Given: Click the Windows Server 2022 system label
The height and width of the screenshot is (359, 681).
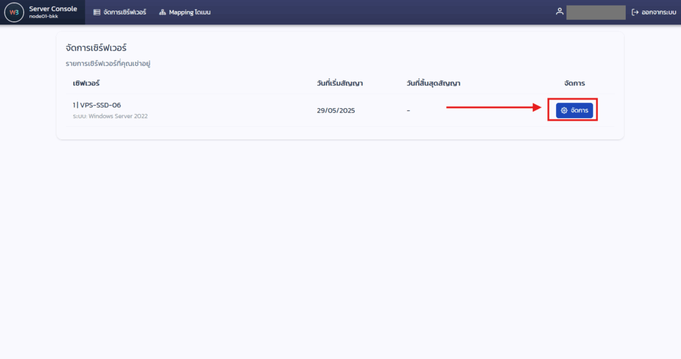Looking at the screenshot, I should click(110, 116).
